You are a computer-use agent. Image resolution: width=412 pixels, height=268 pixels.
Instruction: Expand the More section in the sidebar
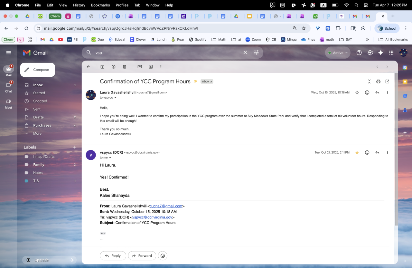(37, 133)
